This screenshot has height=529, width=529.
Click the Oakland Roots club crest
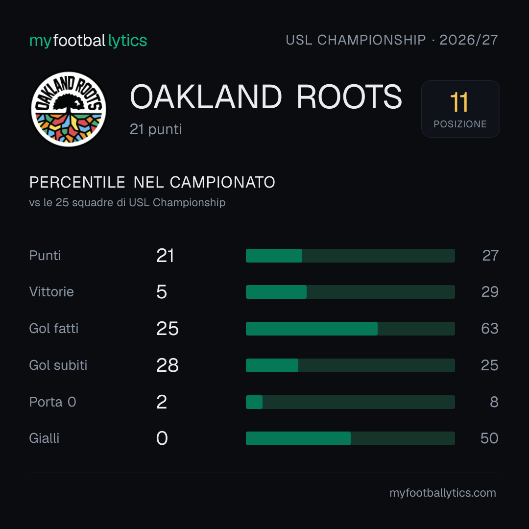click(x=69, y=109)
